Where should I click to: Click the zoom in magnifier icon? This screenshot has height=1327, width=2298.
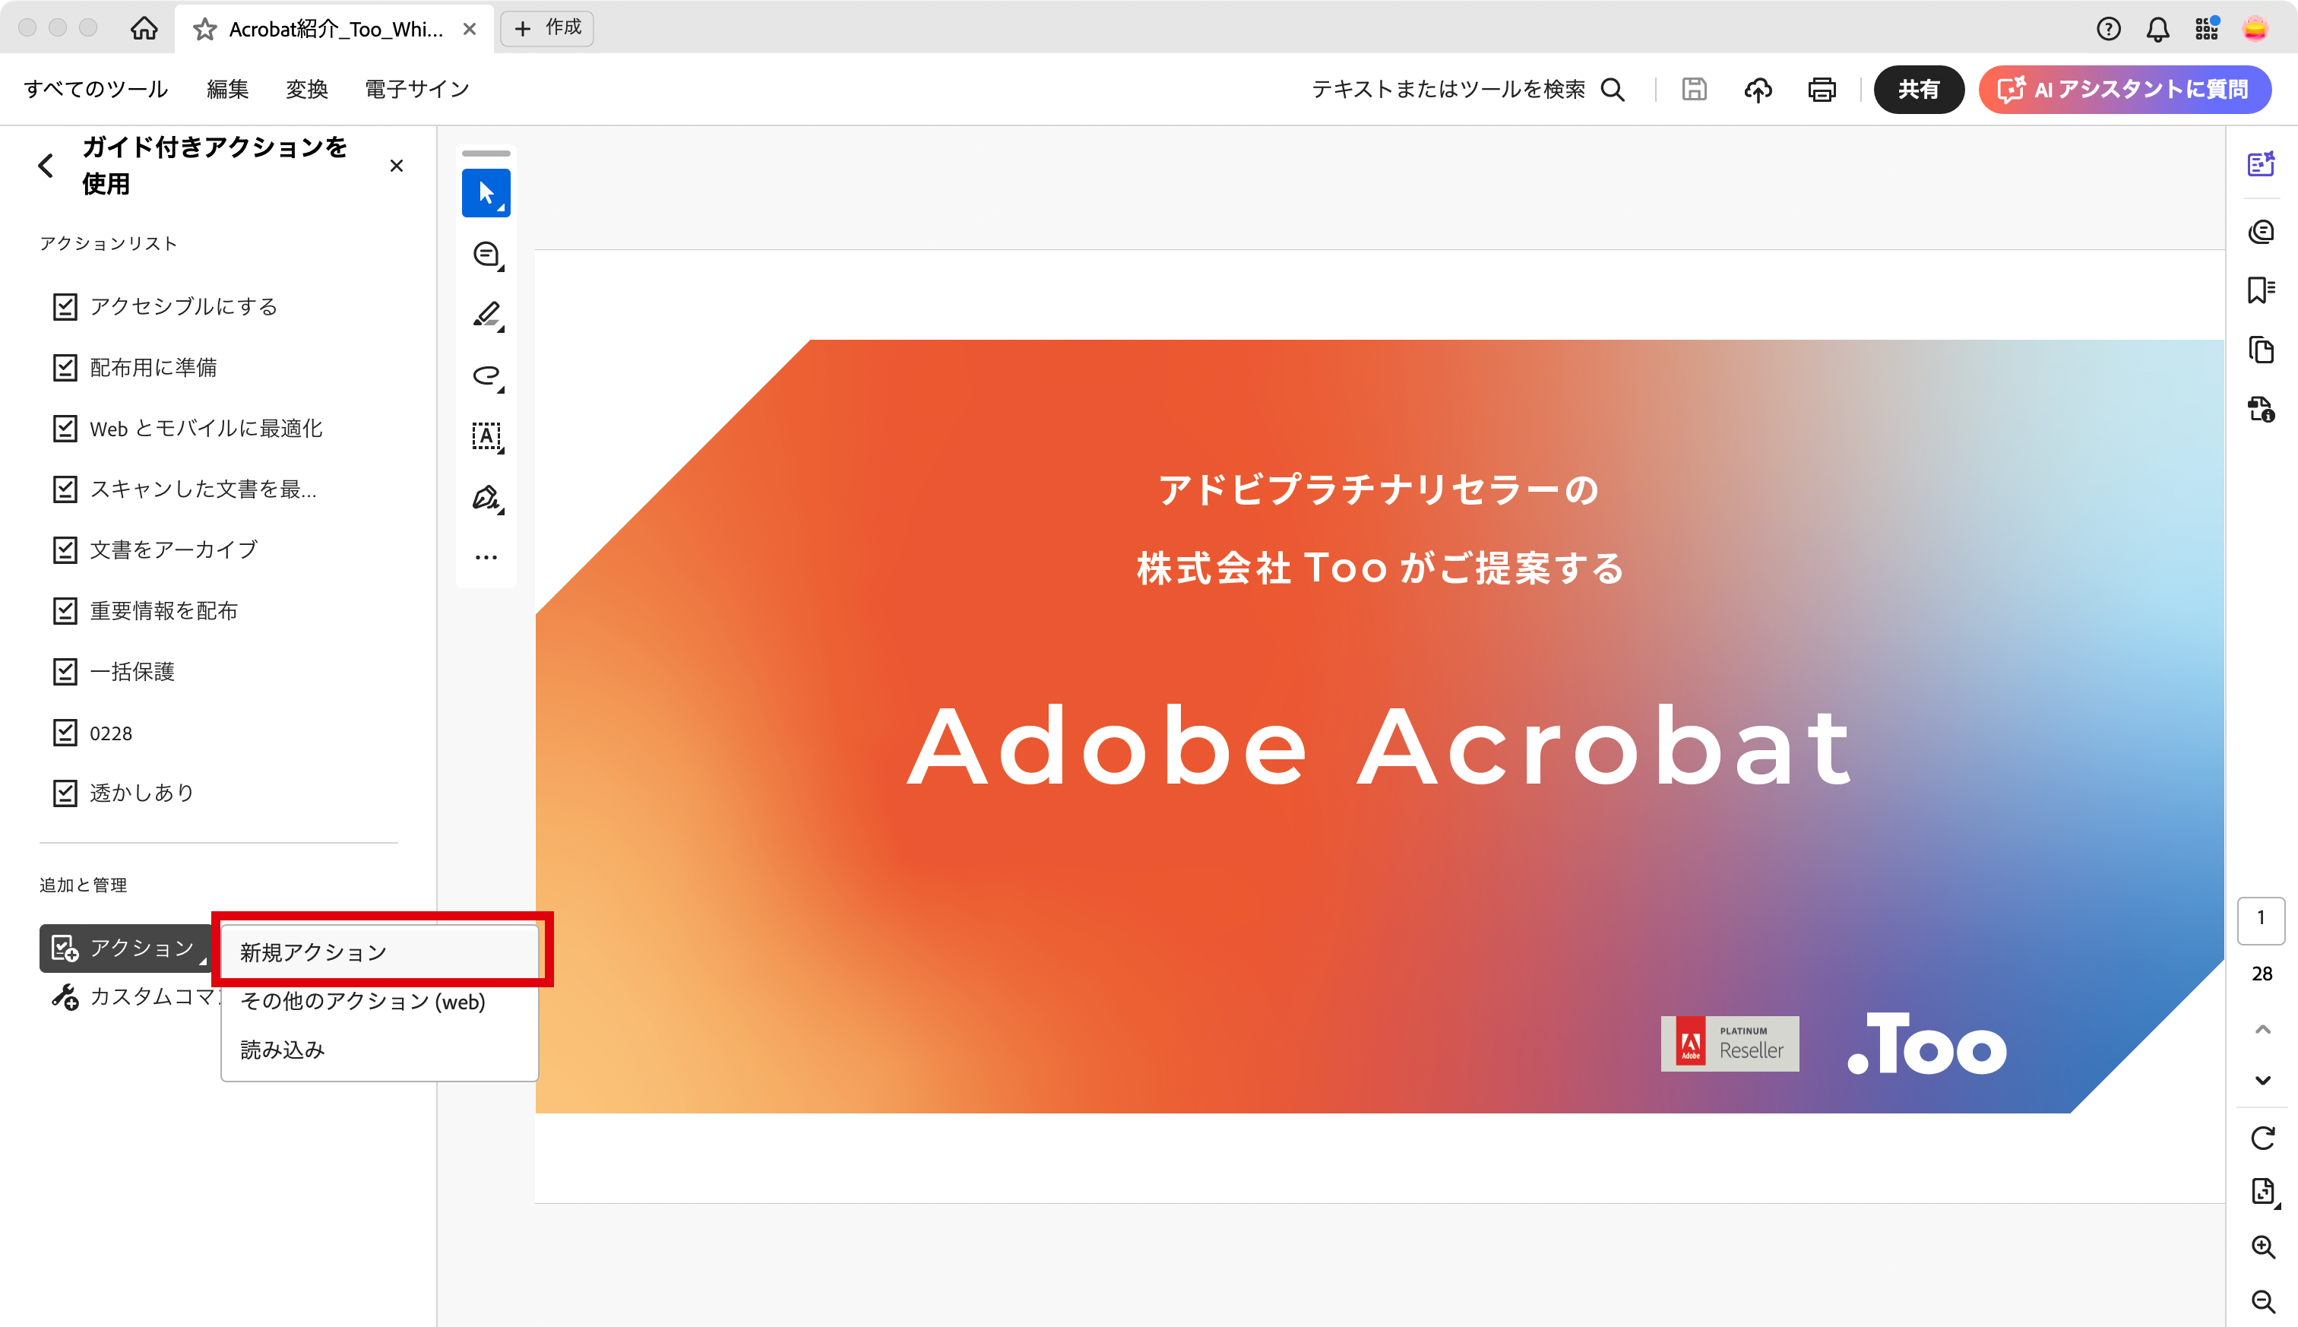click(x=2262, y=1246)
